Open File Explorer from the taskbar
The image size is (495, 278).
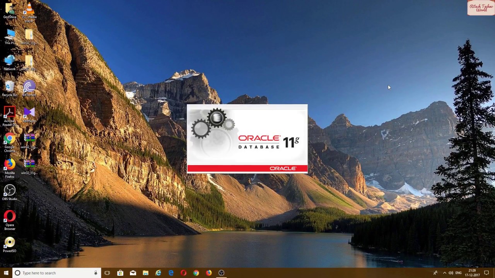(145, 273)
